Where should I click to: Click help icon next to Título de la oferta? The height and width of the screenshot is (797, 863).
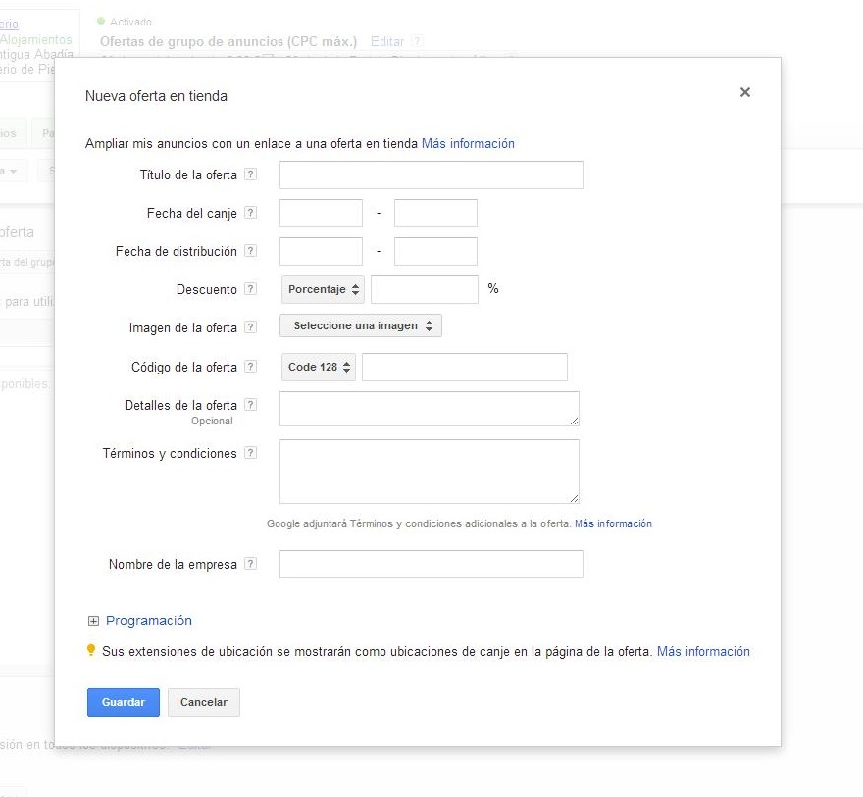click(x=250, y=174)
